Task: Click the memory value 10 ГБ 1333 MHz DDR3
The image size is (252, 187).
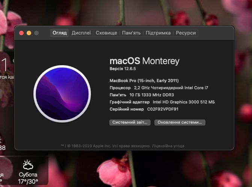Action: tap(152, 95)
